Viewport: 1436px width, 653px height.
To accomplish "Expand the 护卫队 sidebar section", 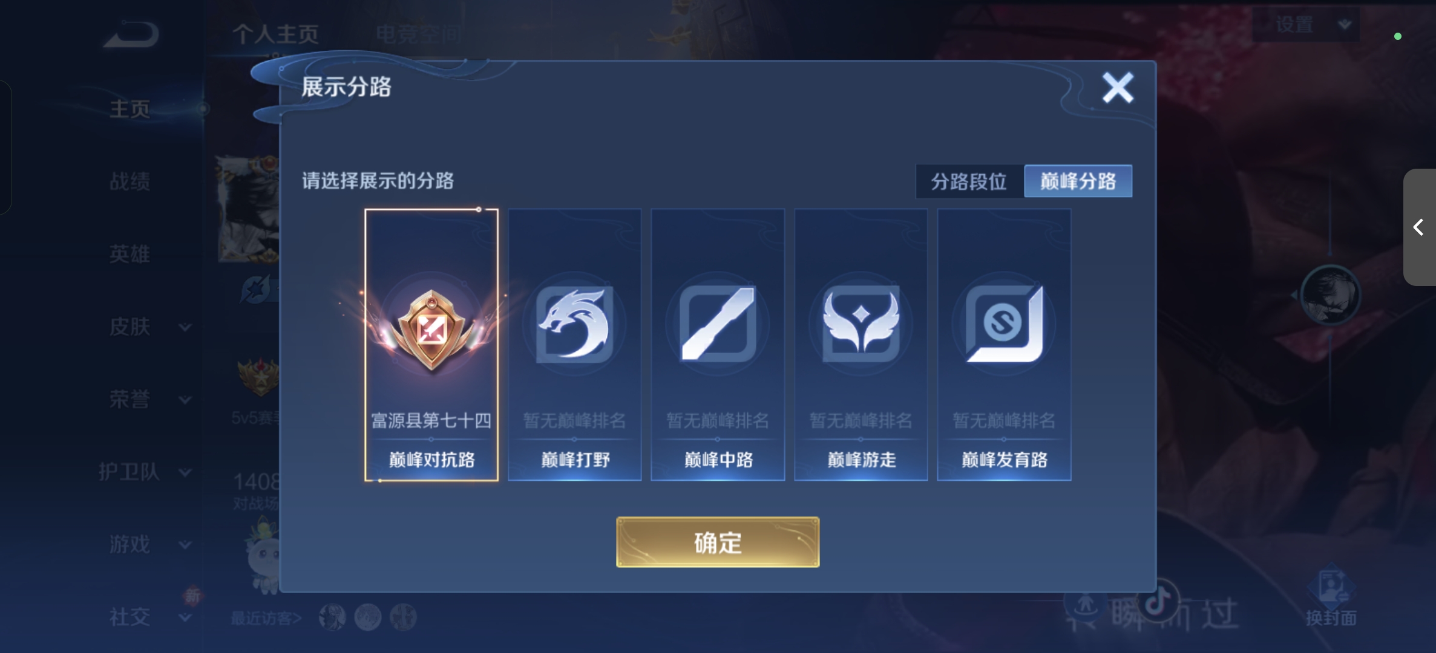I will [x=145, y=472].
